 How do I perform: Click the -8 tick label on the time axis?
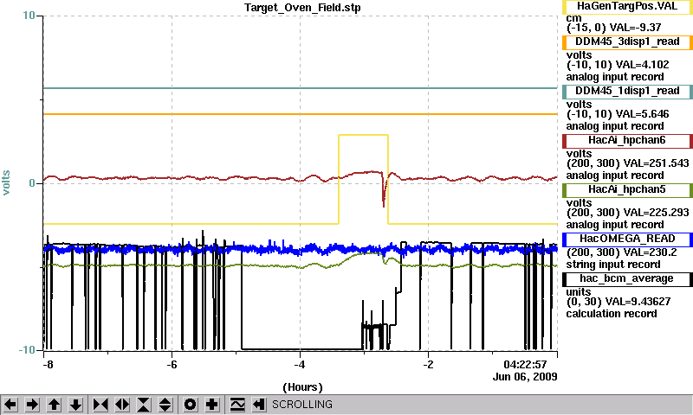(x=49, y=365)
